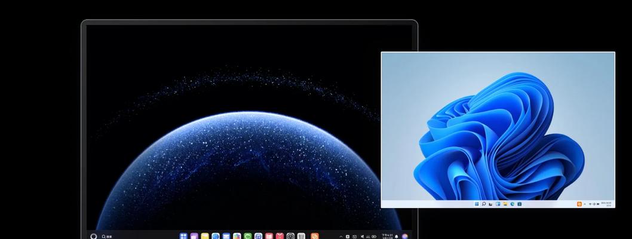Open the Windows Start button in Windows 11 window
This screenshot has width=632, height=239.
(477, 204)
